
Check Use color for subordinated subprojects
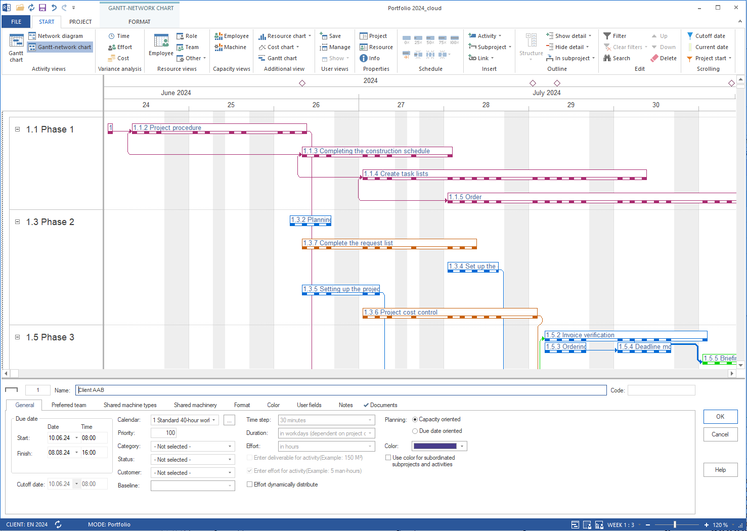(x=388, y=458)
